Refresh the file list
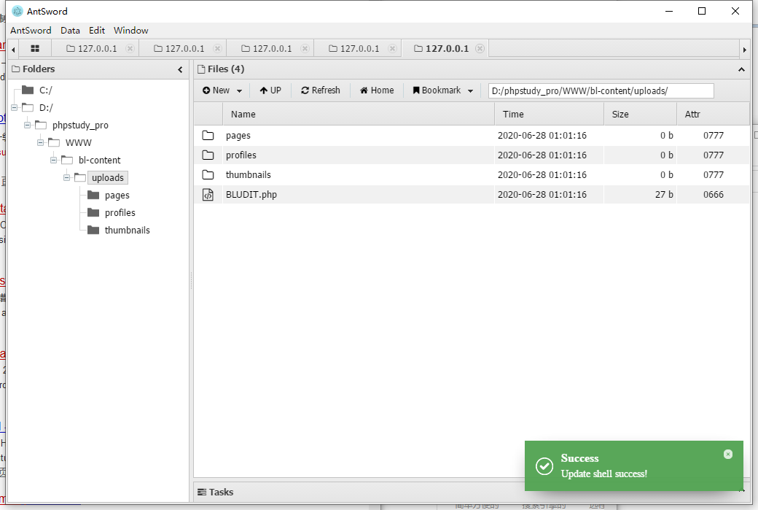The height and width of the screenshot is (510, 758). tap(321, 90)
